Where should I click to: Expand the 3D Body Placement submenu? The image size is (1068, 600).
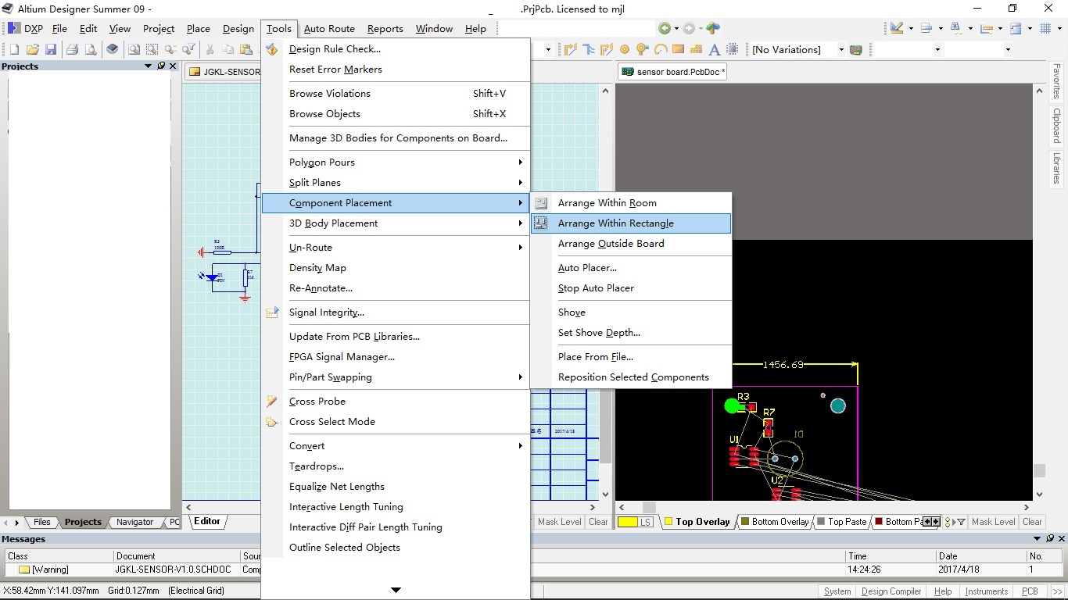pos(396,223)
